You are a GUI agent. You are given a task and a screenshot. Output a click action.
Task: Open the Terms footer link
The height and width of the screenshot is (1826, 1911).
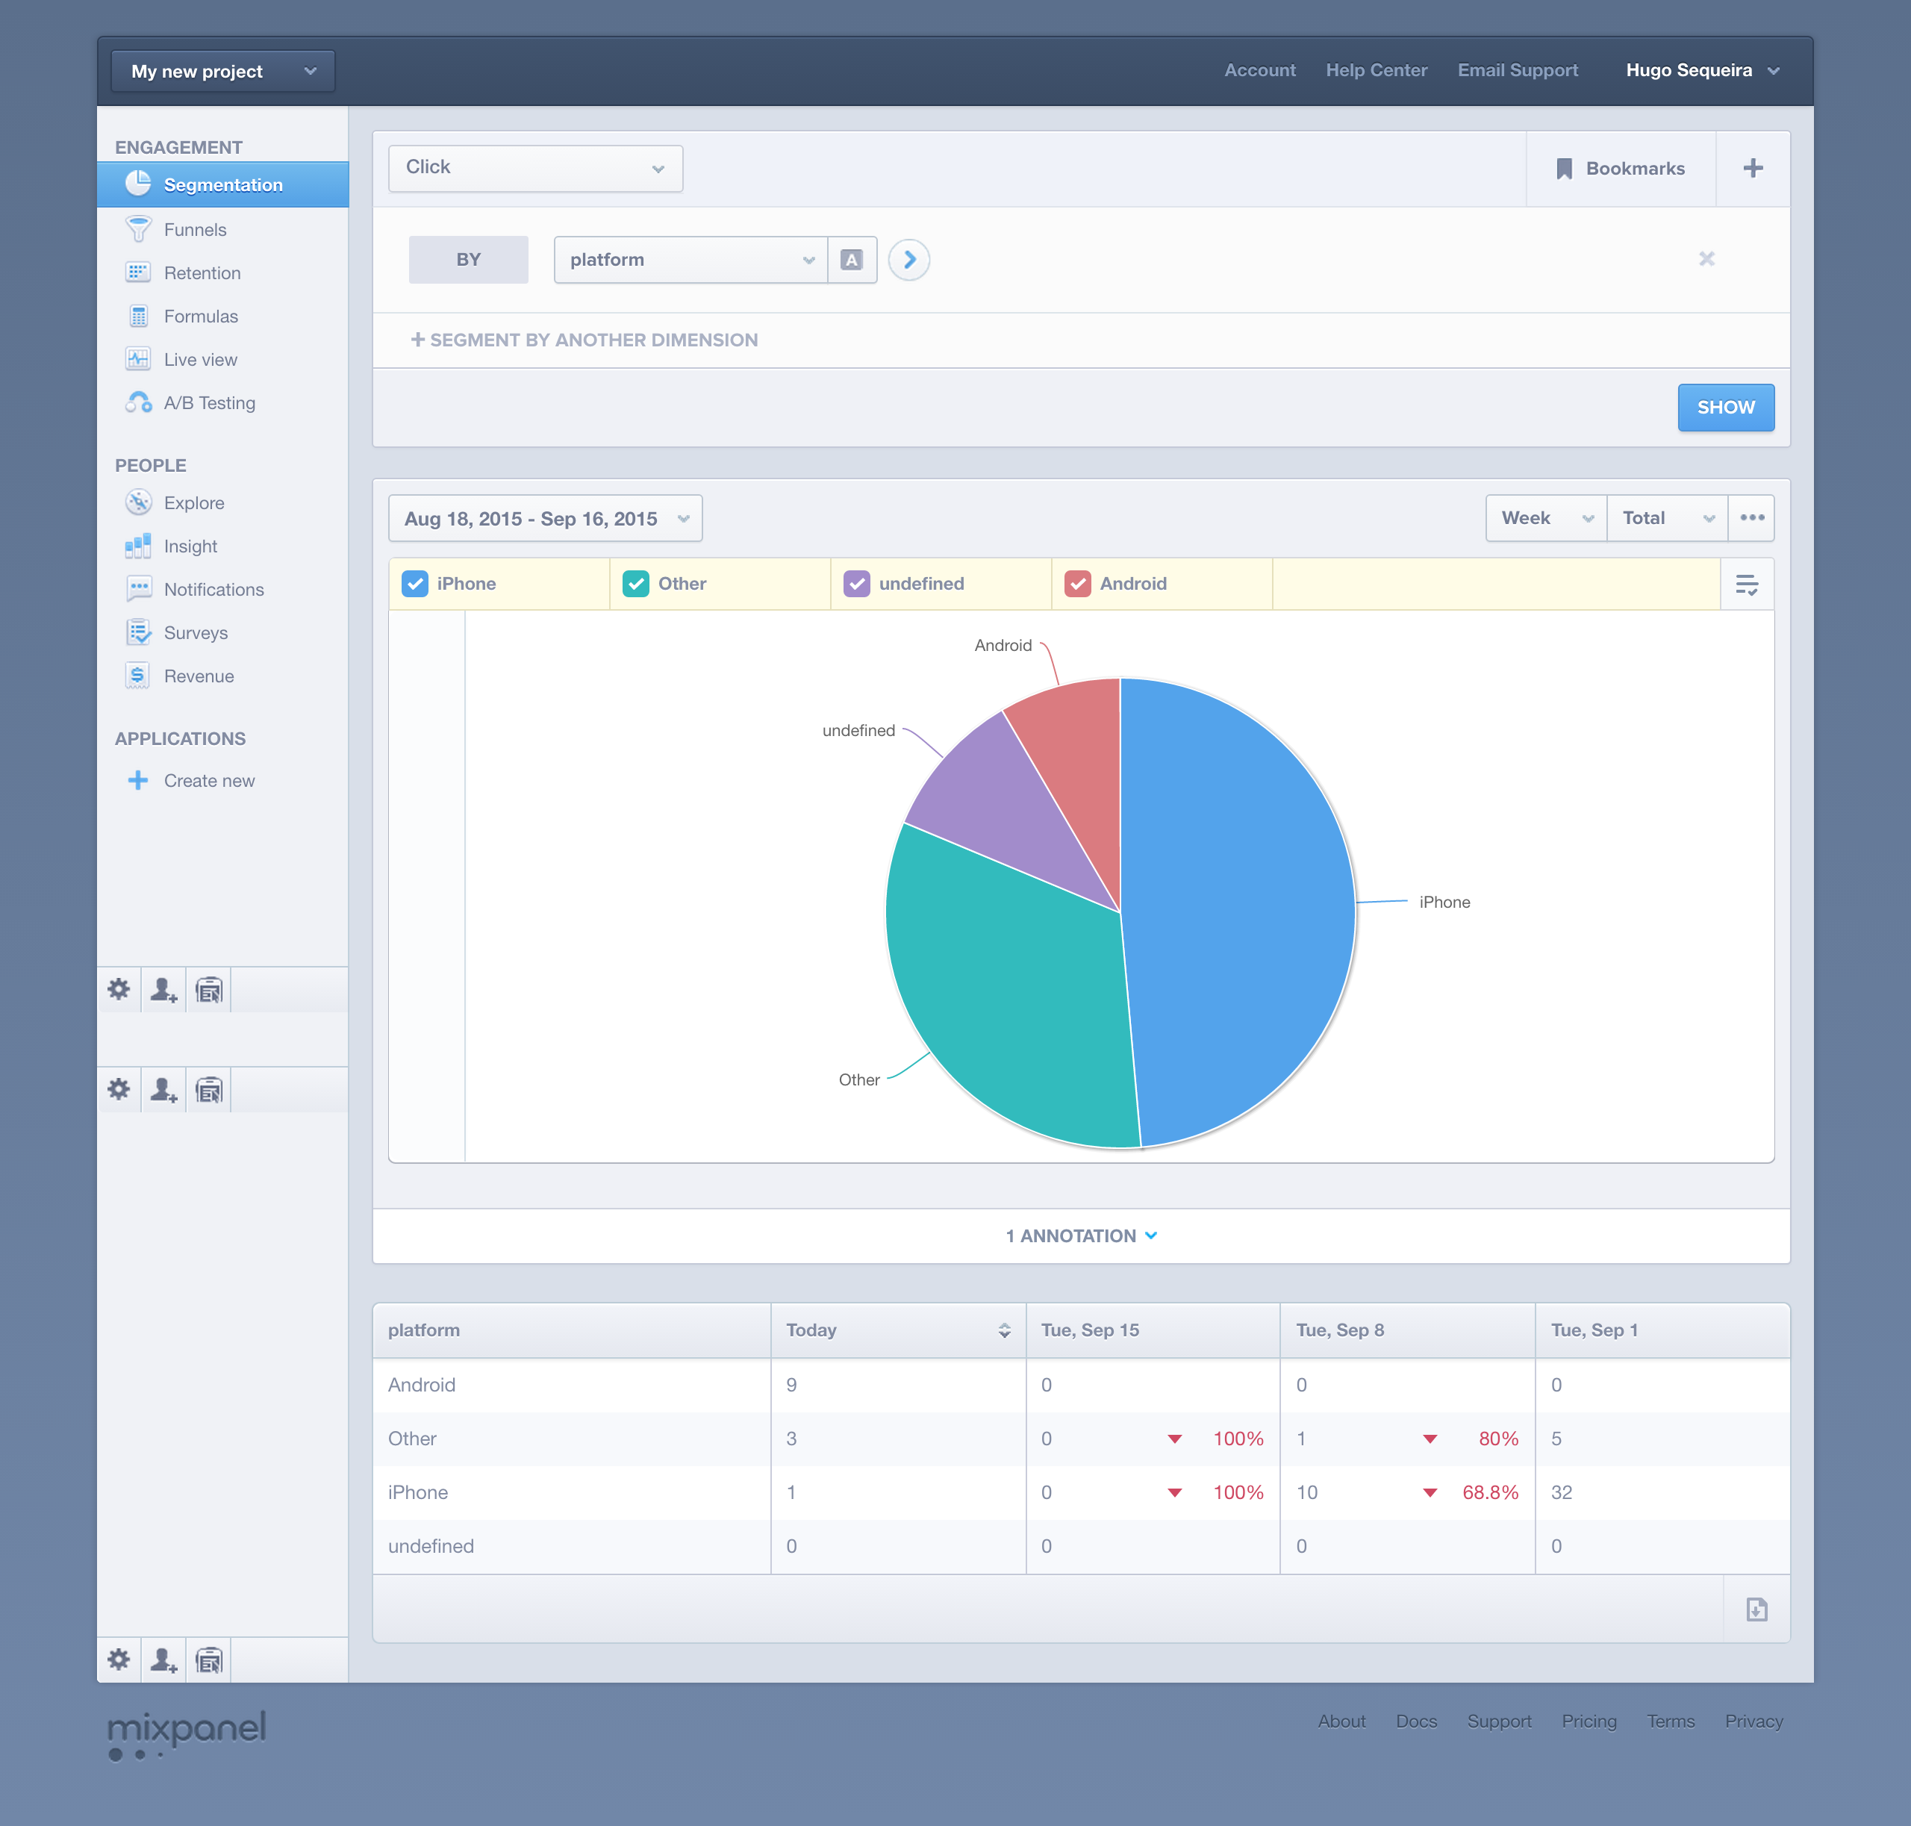point(1671,1721)
